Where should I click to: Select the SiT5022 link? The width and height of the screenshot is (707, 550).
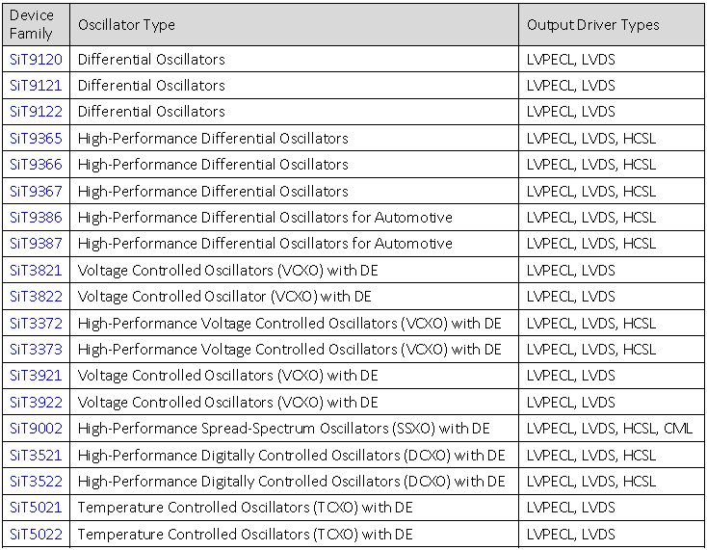(x=36, y=534)
